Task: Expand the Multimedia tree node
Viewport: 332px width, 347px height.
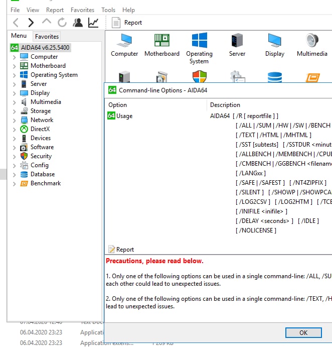Action: [x=15, y=102]
